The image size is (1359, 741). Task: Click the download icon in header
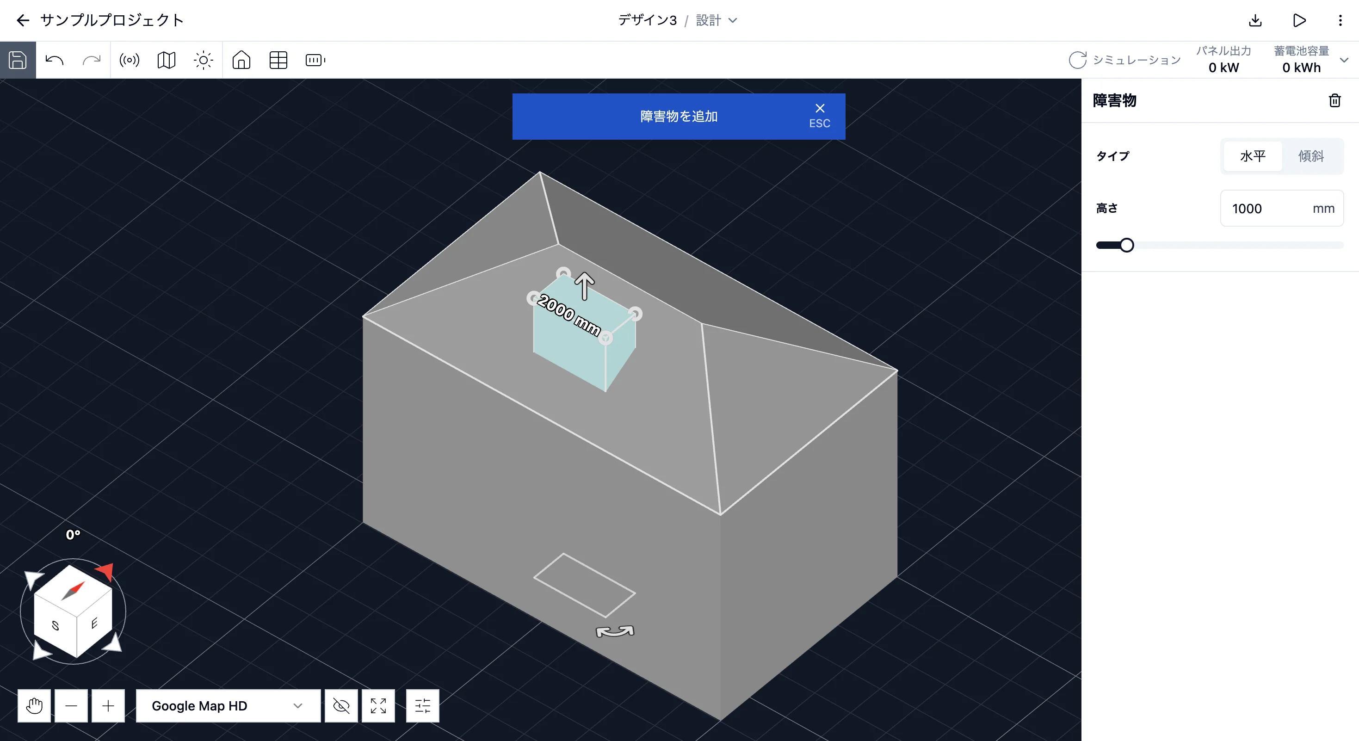pos(1255,20)
